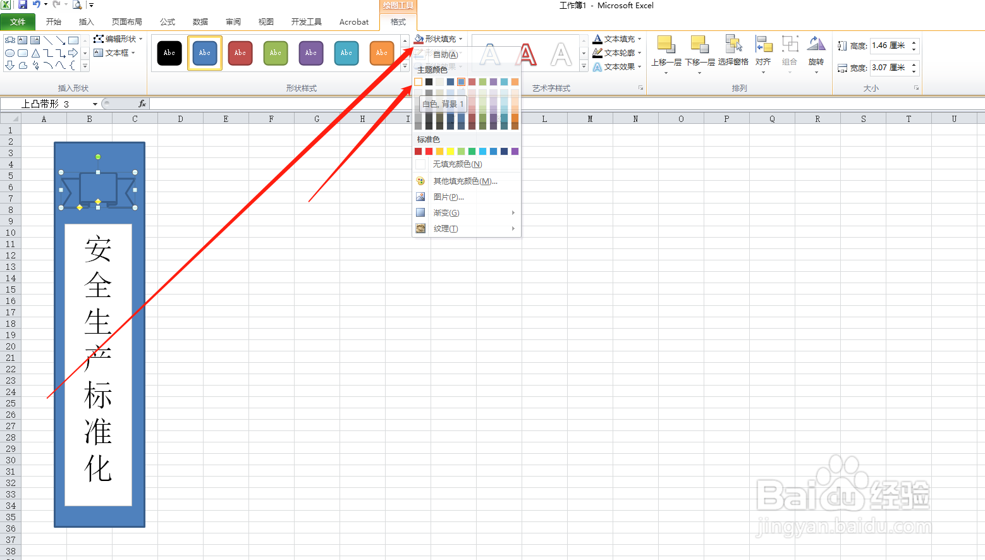
Task: Click the insert function fx icon
Action: point(142,104)
